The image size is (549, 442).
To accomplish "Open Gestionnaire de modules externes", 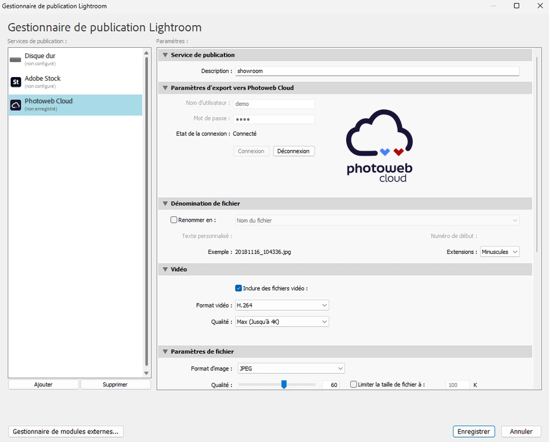I will point(66,431).
